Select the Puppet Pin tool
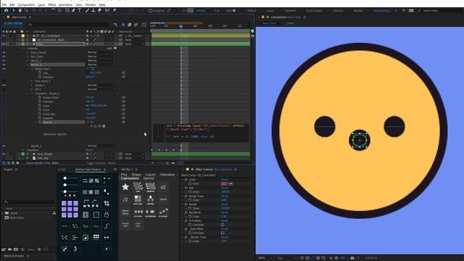The image size is (464, 261). [x=115, y=10]
